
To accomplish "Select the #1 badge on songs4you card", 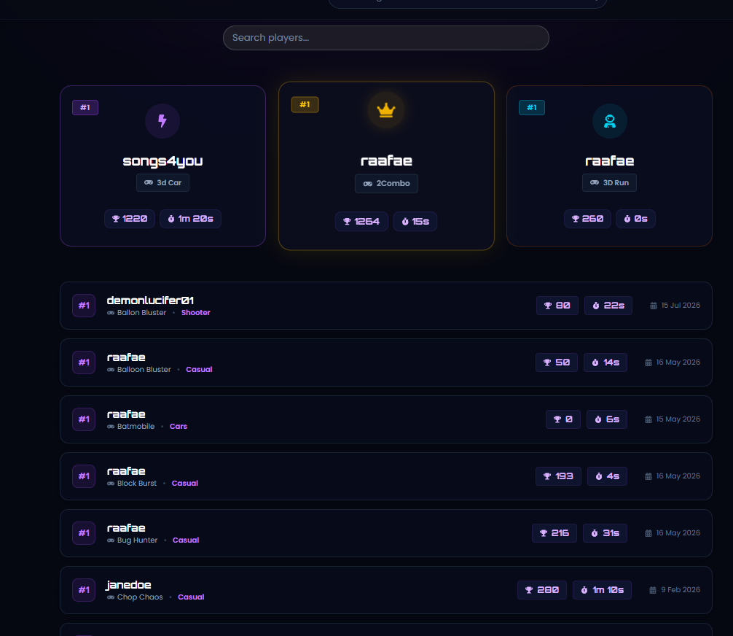I will (x=85, y=108).
